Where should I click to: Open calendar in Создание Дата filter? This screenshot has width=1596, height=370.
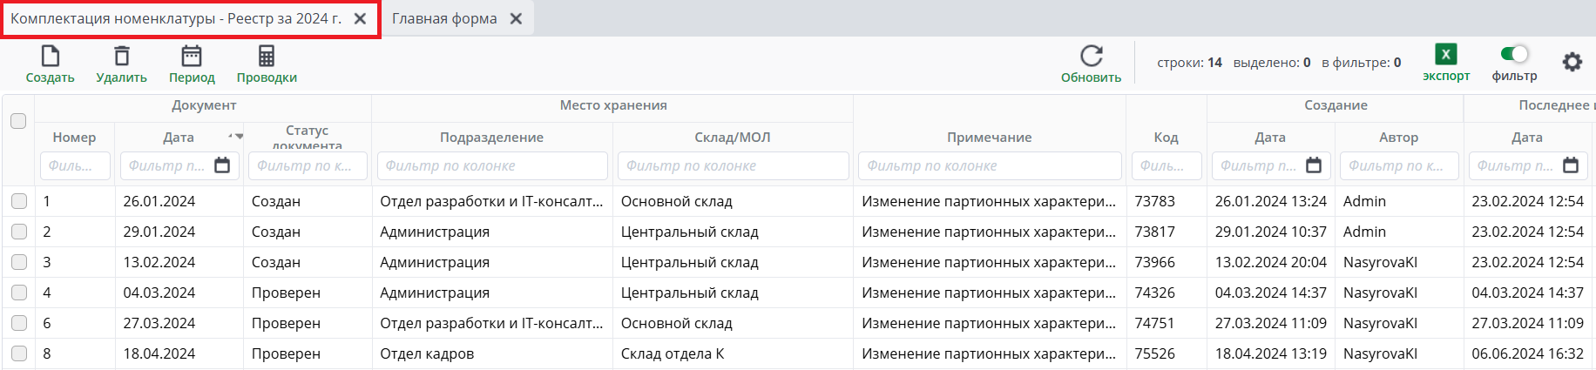pos(1314,165)
